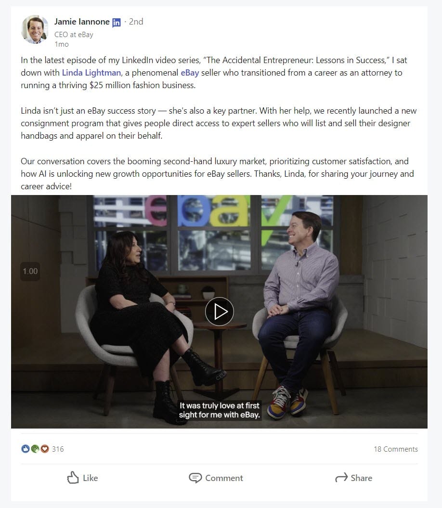Click the Like button label
Image resolution: width=442 pixels, height=508 pixels.
[91, 478]
